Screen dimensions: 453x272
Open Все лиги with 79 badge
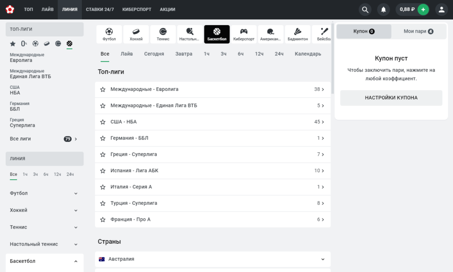(x=45, y=139)
